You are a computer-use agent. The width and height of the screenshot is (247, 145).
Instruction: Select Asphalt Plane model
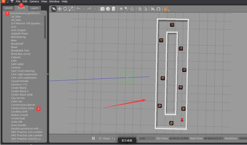coord(19,33)
